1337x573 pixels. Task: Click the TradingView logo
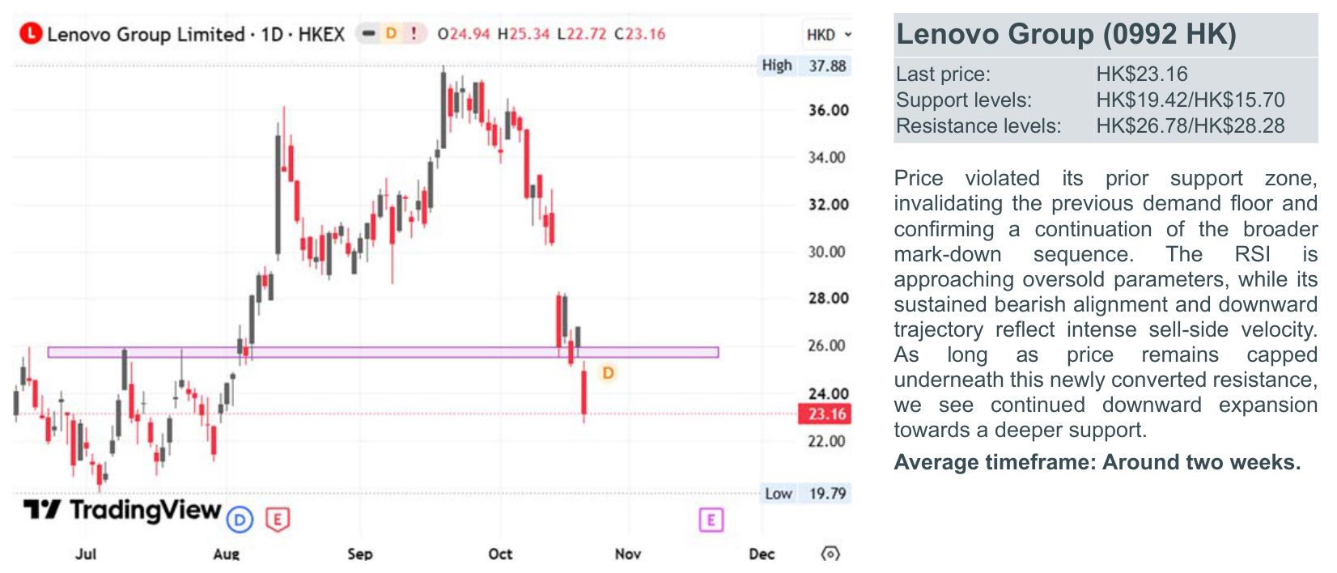[122, 509]
